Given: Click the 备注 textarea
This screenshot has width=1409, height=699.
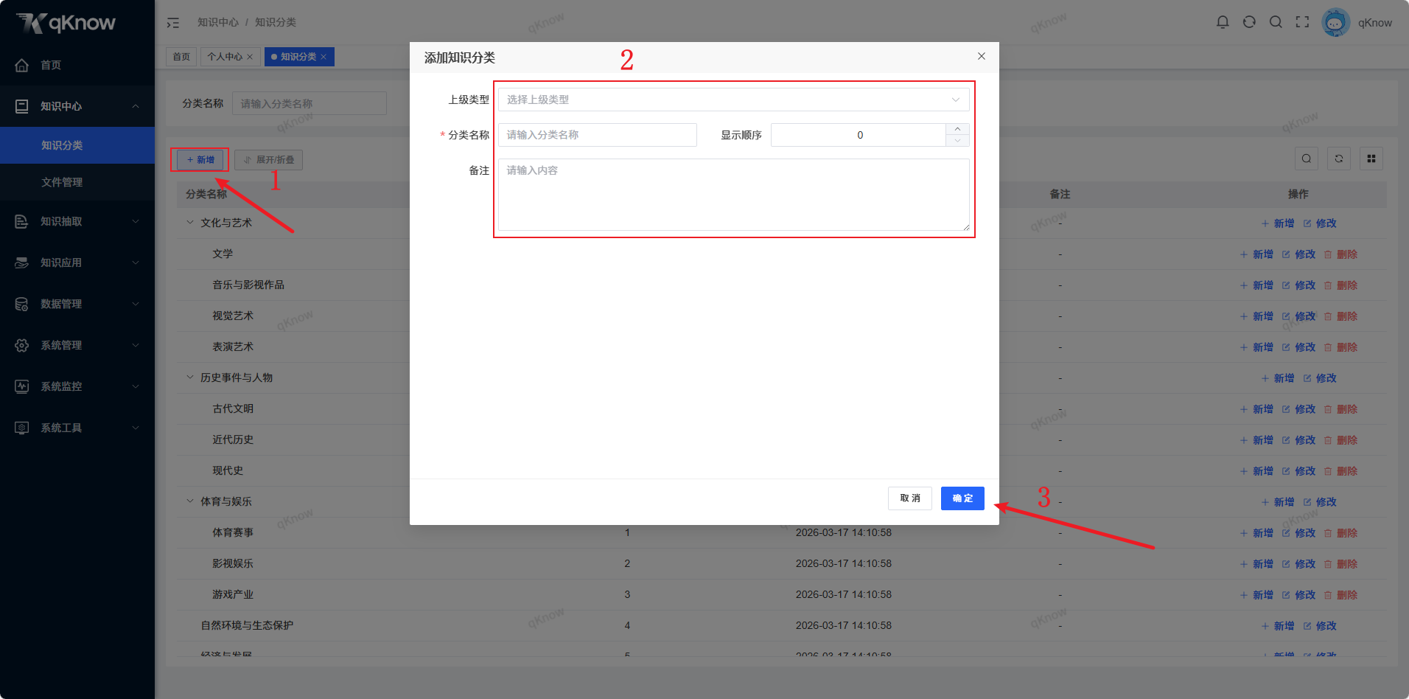Looking at the screenshot, I should click(x=733, y=195).
